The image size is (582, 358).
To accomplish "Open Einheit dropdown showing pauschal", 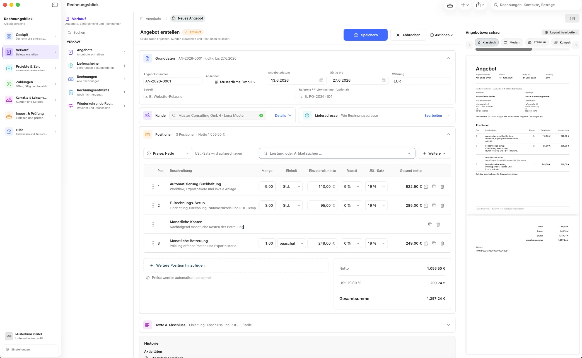I will (291, 243).
